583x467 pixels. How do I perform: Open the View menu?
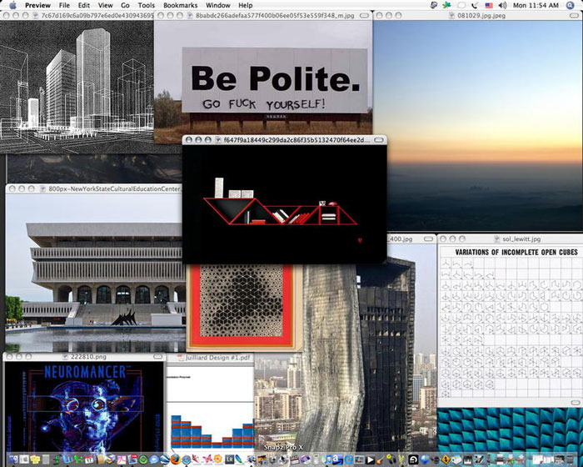[105, 5]
